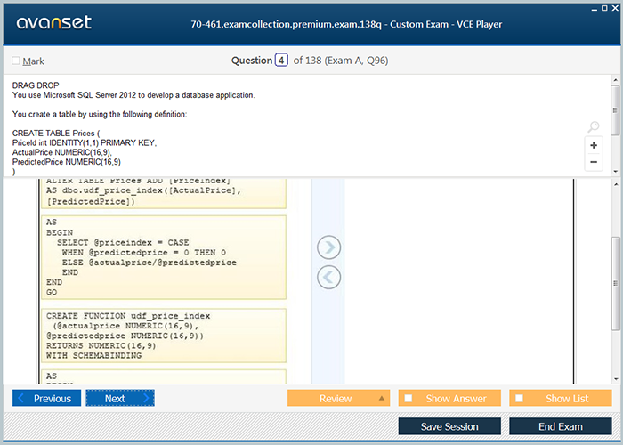Viewport: 623px width, 445px height.
Task: Click the 'DRAG DROP' heading text
Action: [x=36, y=85]
